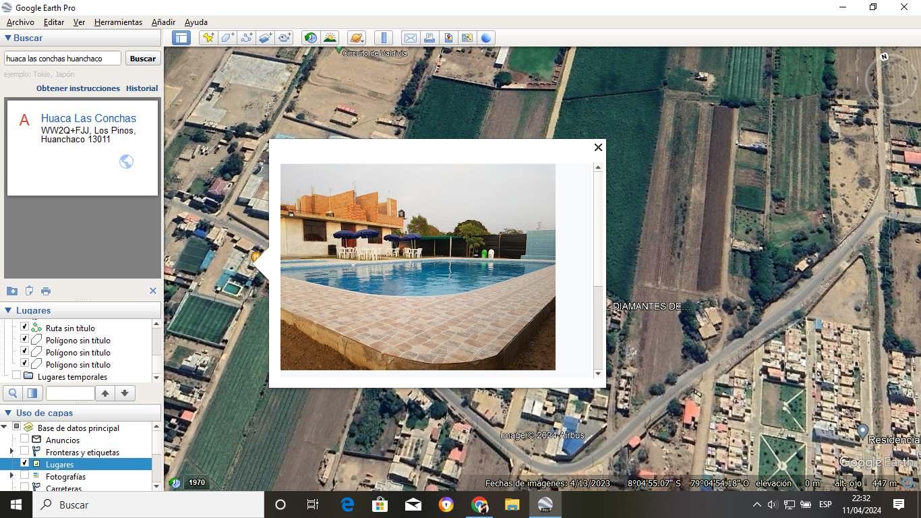Uncheck the second Polígono sin título checkbox
Screen dimensions: 921x518
(x=24, y=351)
